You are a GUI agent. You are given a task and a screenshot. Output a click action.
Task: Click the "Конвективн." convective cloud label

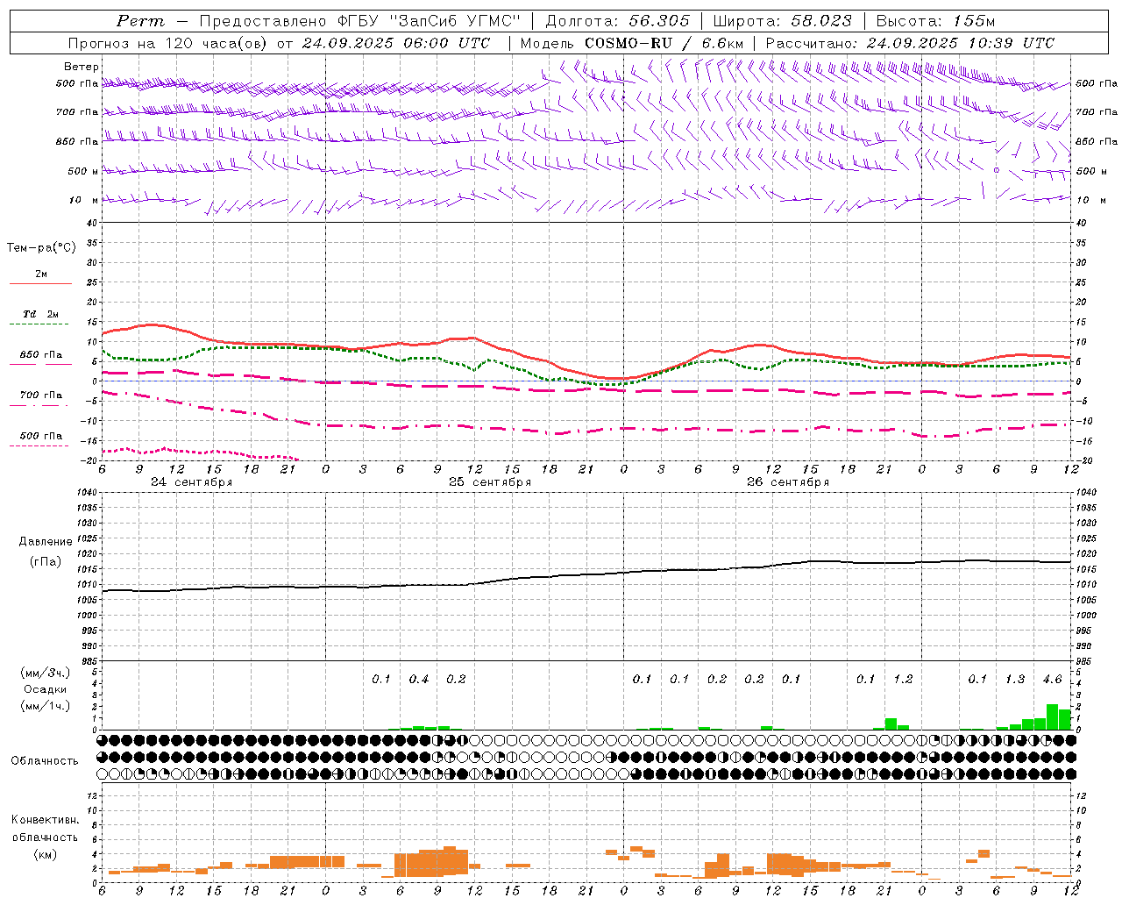coord(45,820)
